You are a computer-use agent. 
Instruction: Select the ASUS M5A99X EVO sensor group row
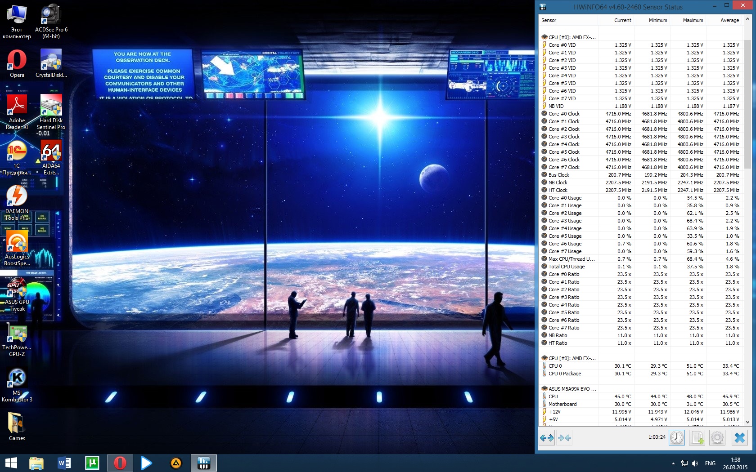click(572, 389)
